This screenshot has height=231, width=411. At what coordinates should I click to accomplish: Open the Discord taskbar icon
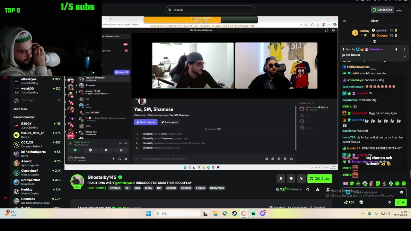(263, 214)
